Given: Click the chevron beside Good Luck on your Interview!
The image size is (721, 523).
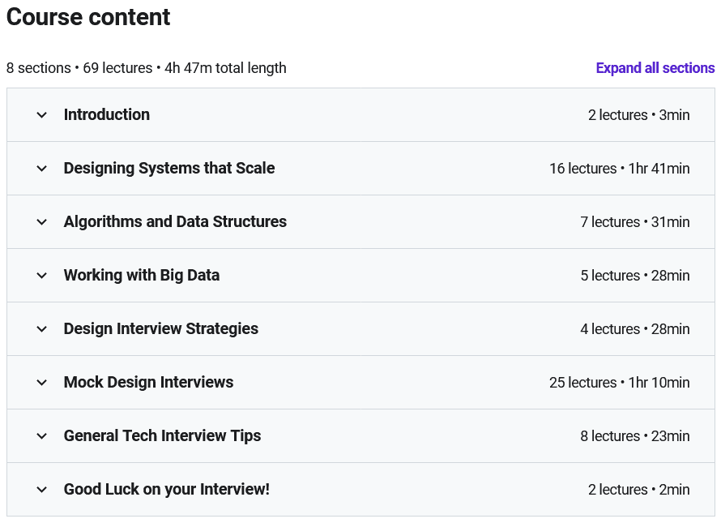Looking at the screenshot, I should point(42,490).
